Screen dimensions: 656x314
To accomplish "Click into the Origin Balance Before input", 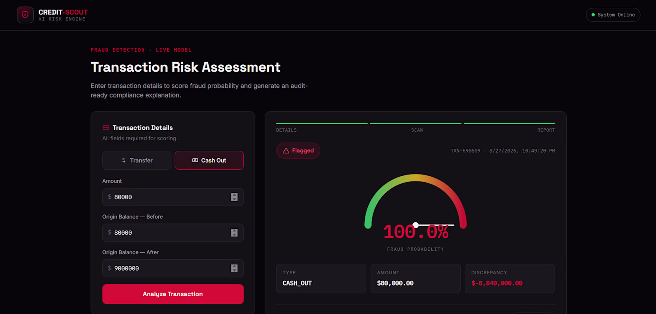I will 173,233.
